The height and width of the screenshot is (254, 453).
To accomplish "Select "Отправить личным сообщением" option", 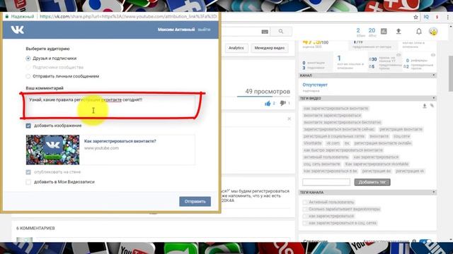I will coord(28,76).
